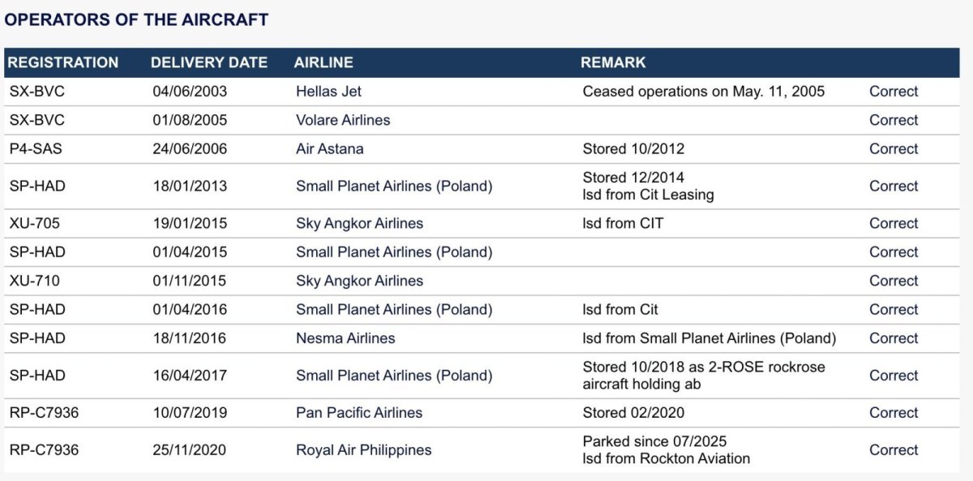The width and height of the screenshot is (973, 481).
Task: Click Correct in the Volare Airlines row
Action: point(894,120)
